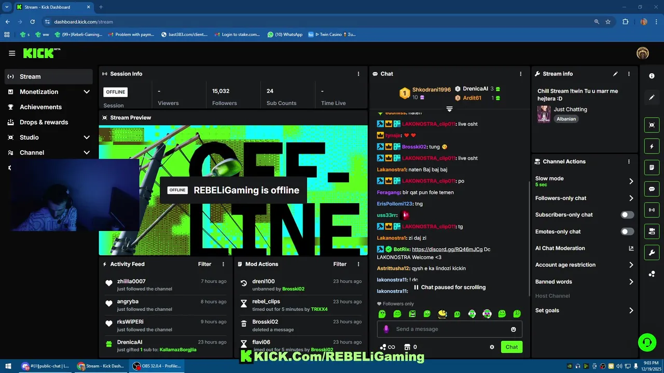Click into the Send a message field
The image size is (664, 373).
[x=449, y=329]
